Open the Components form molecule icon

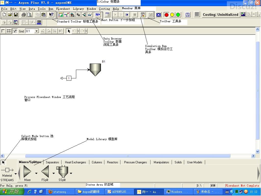[67, 15]
